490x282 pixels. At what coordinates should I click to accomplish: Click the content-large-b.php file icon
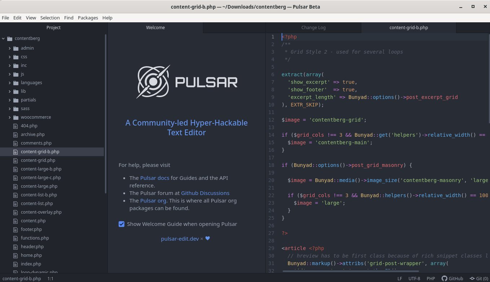[16, 169]
